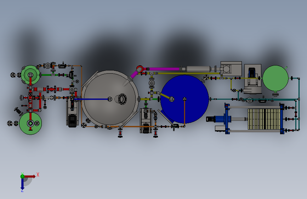Select the pump unit between gray and blue tanks
The width and height of the screenshot is (307, 199).
146,121
